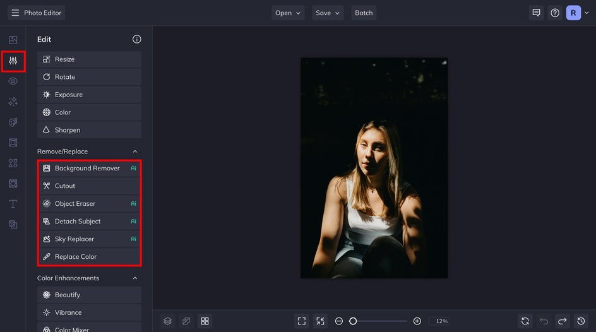Open the feedback comment icon
The width and height of the screenshot is (596, 332).
click(x=536, y=13)
